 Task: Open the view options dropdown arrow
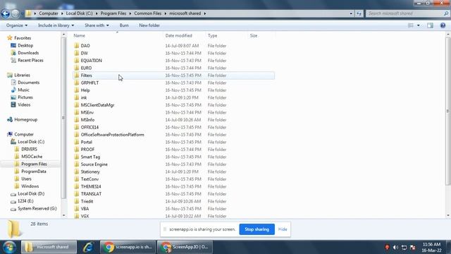point(418,25)
